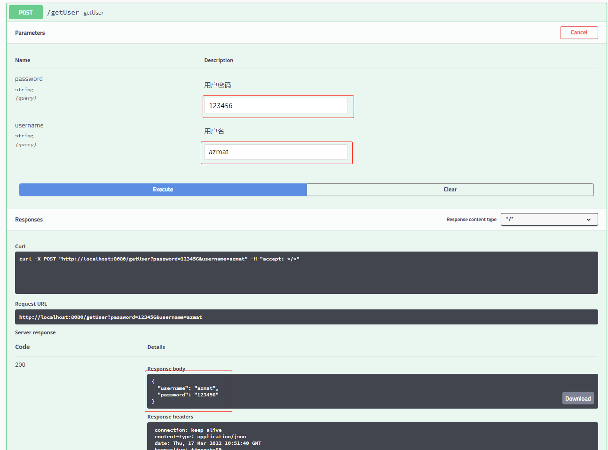Click the blue Execute button
608x450 pixels.
pos(163,189)
